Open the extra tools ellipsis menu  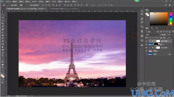[3, 70]
